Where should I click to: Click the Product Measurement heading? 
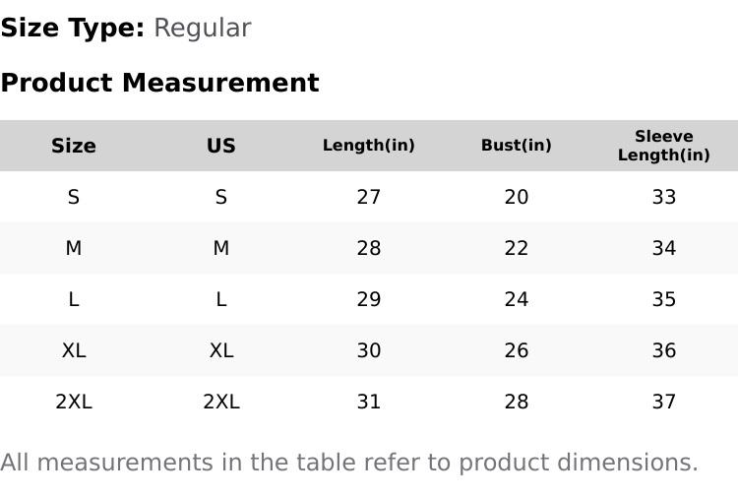point(159,83)
